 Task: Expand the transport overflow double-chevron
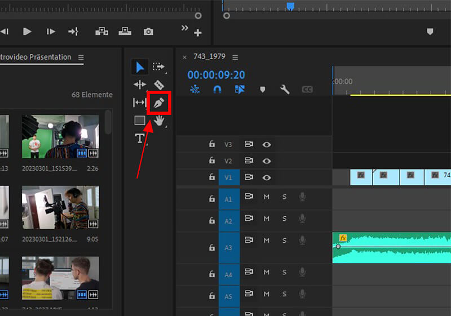(x=184, y=28)
